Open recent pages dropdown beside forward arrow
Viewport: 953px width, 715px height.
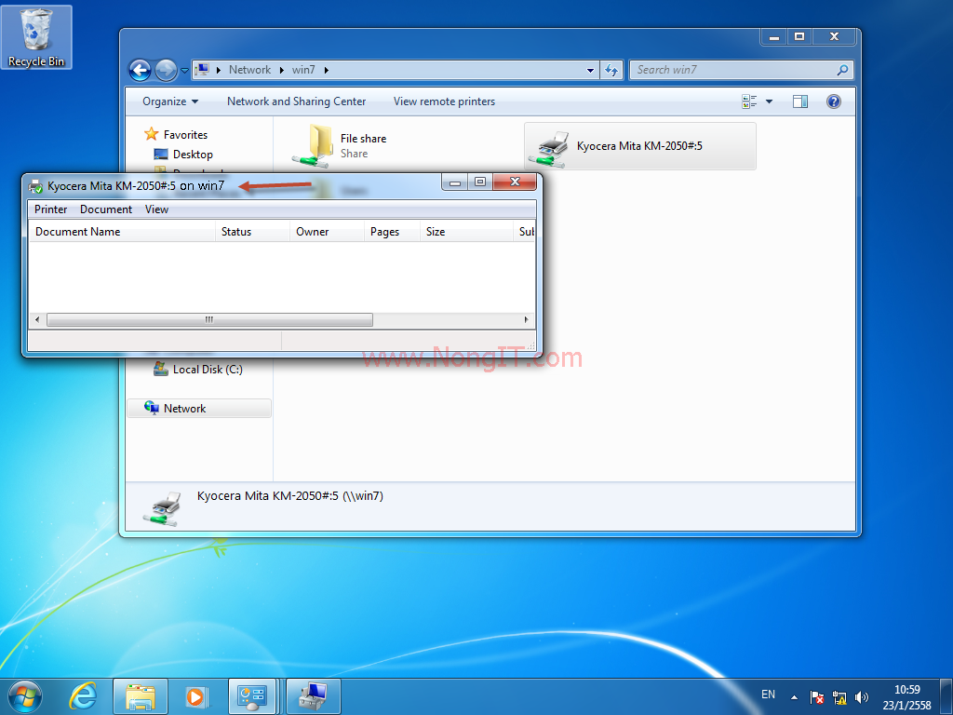(x=185, y=71)
